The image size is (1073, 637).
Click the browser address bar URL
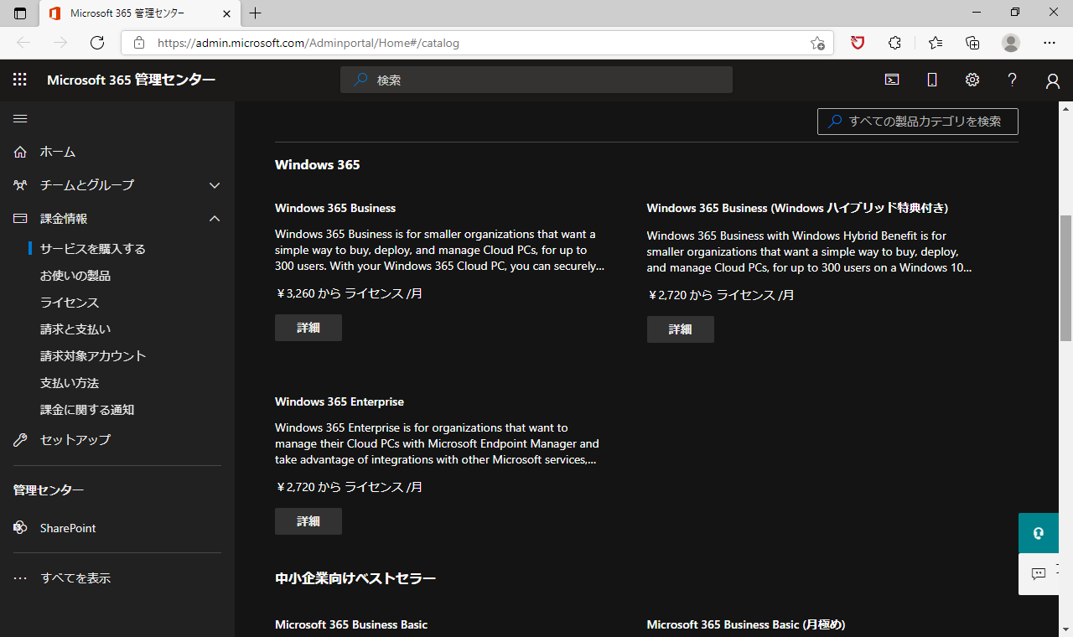coord(308,43)
